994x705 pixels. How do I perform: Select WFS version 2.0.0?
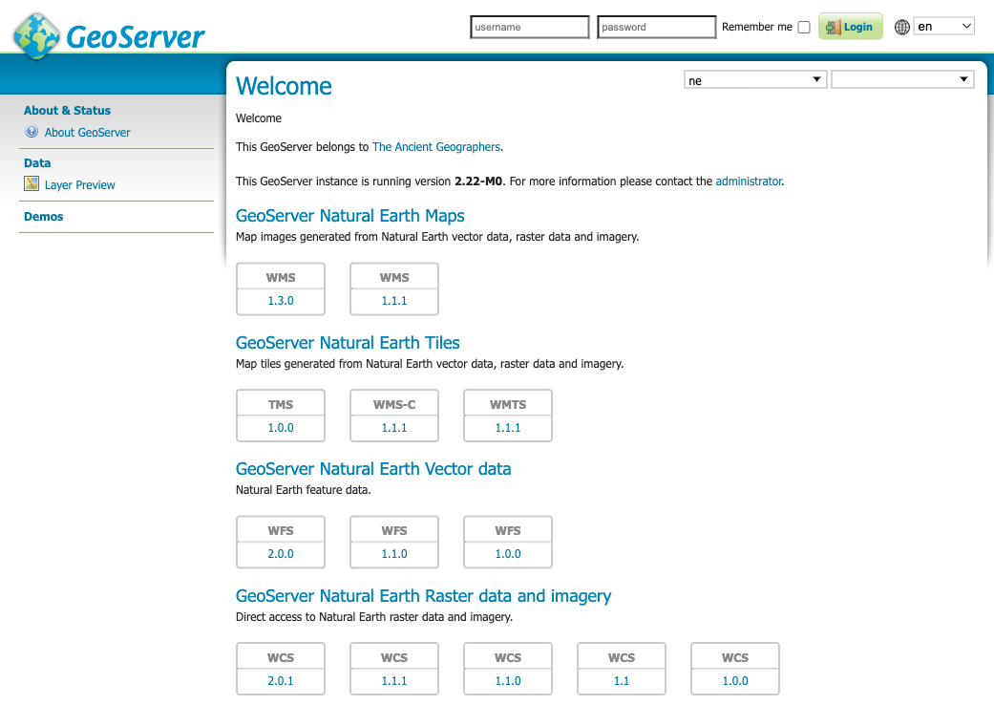(x=281, y=554)
